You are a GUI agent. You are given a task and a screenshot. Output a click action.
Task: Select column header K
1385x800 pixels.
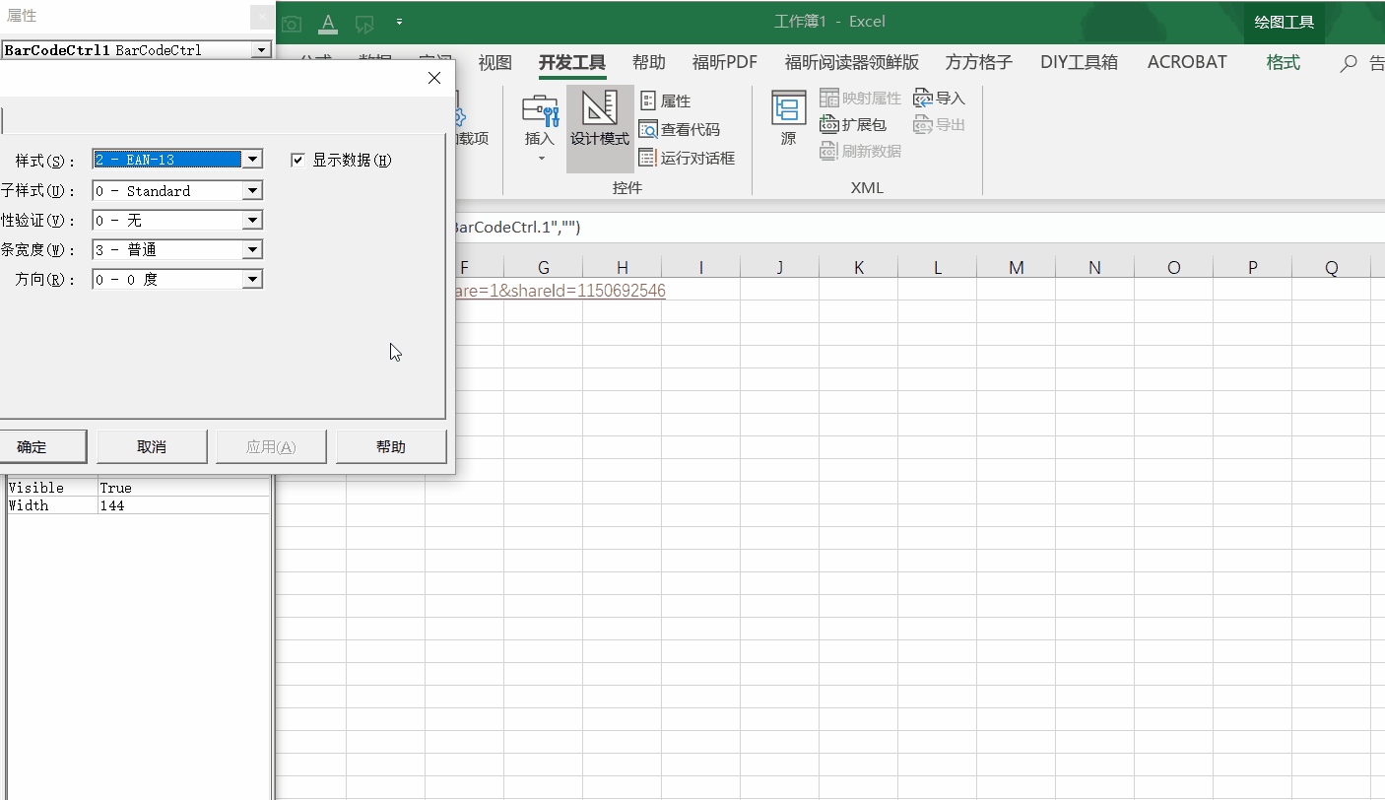click(x=859, y=267)
